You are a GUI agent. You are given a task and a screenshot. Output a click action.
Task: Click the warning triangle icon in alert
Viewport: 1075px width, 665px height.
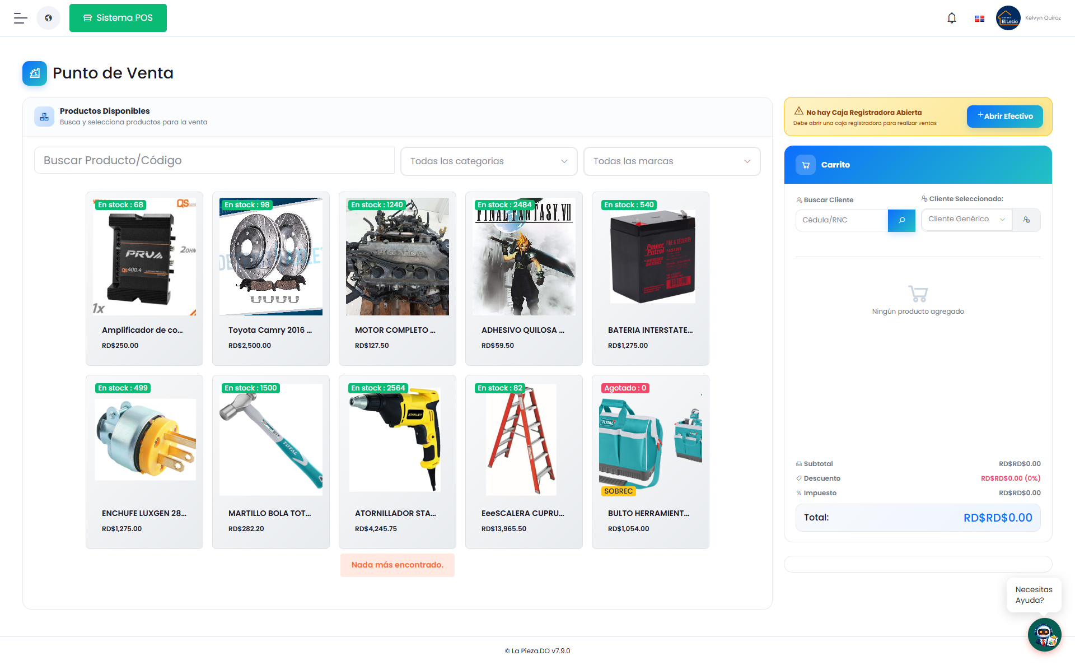799,111
